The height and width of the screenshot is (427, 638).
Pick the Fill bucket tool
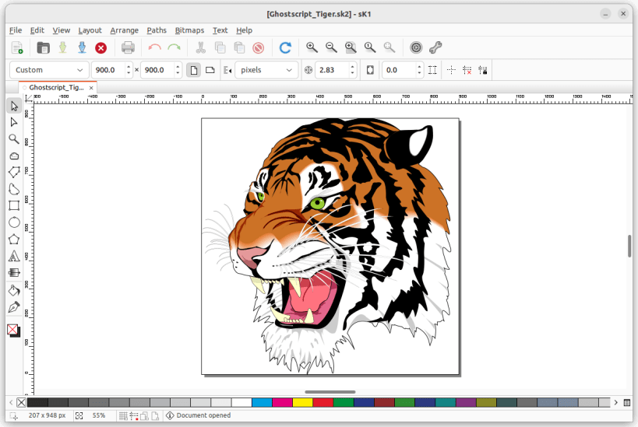14,290
